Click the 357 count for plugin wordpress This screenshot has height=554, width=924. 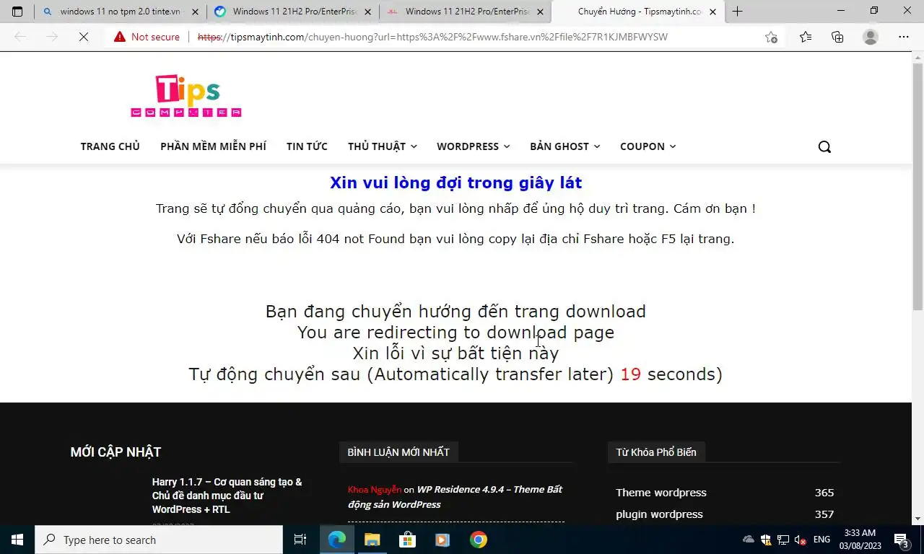tap(824, 514)
